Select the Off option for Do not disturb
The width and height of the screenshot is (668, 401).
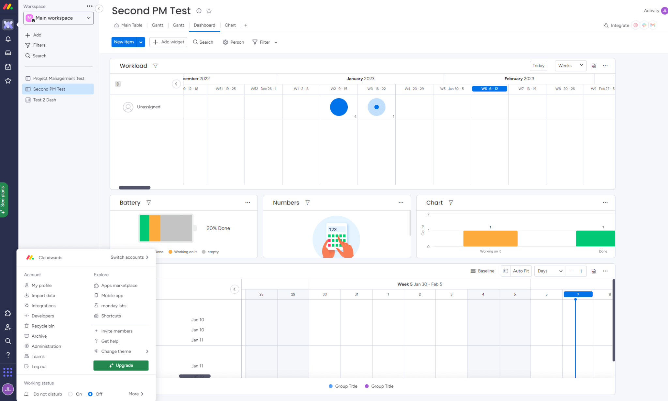[x=90, y=394]
